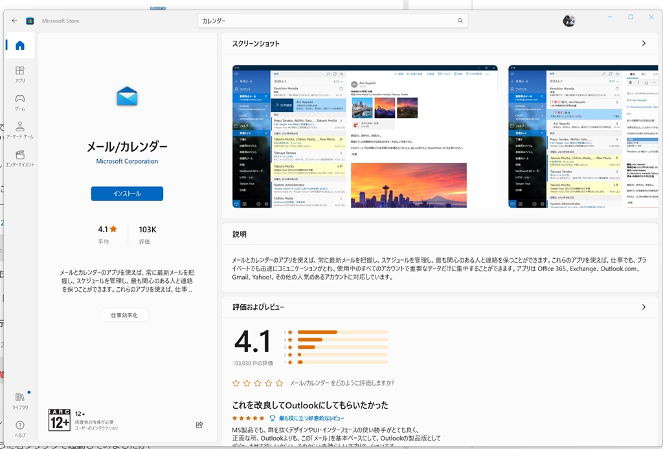Image resolution: width=663 pixels, height=449 pixels.
Task: Click the メール/カレンダー app title
Action: tap(127, 147)
